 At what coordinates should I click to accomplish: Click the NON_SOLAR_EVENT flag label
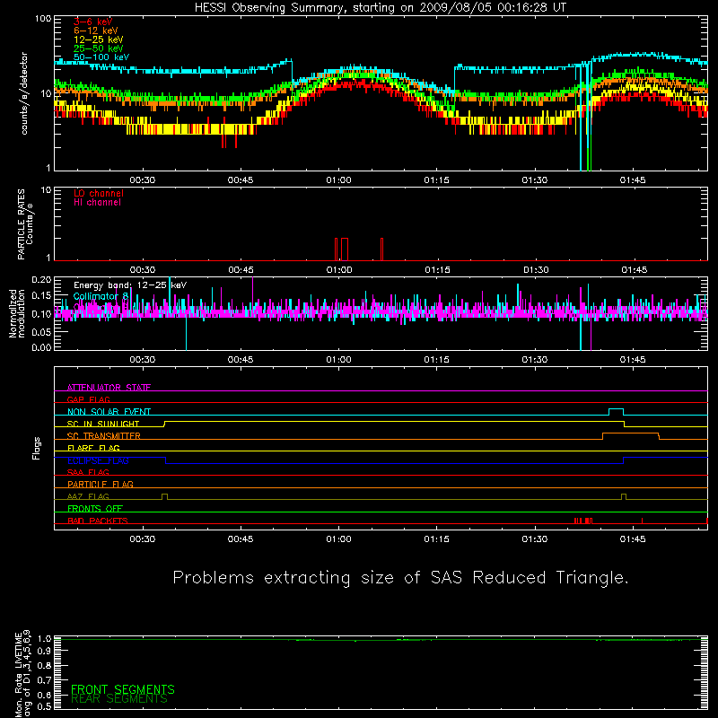pos(109,412)
